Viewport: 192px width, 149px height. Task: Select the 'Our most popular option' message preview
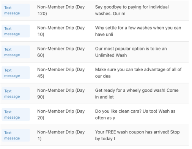click(131, 52)
